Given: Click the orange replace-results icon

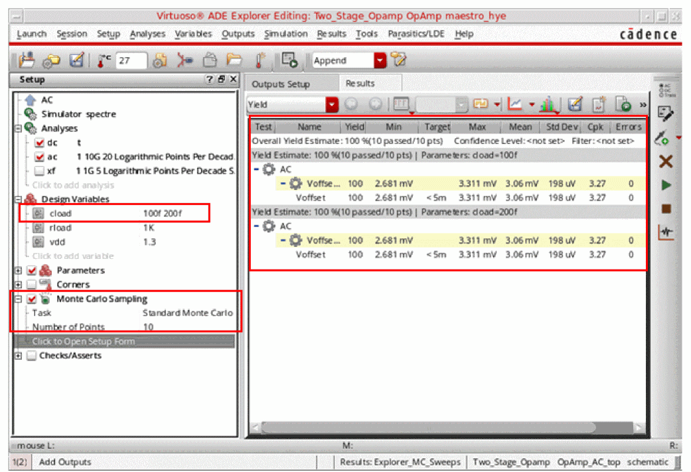Looking at the screenshot, I should point(481,104).
